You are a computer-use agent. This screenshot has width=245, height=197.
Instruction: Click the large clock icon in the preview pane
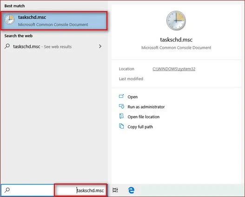tap(176, 20)
